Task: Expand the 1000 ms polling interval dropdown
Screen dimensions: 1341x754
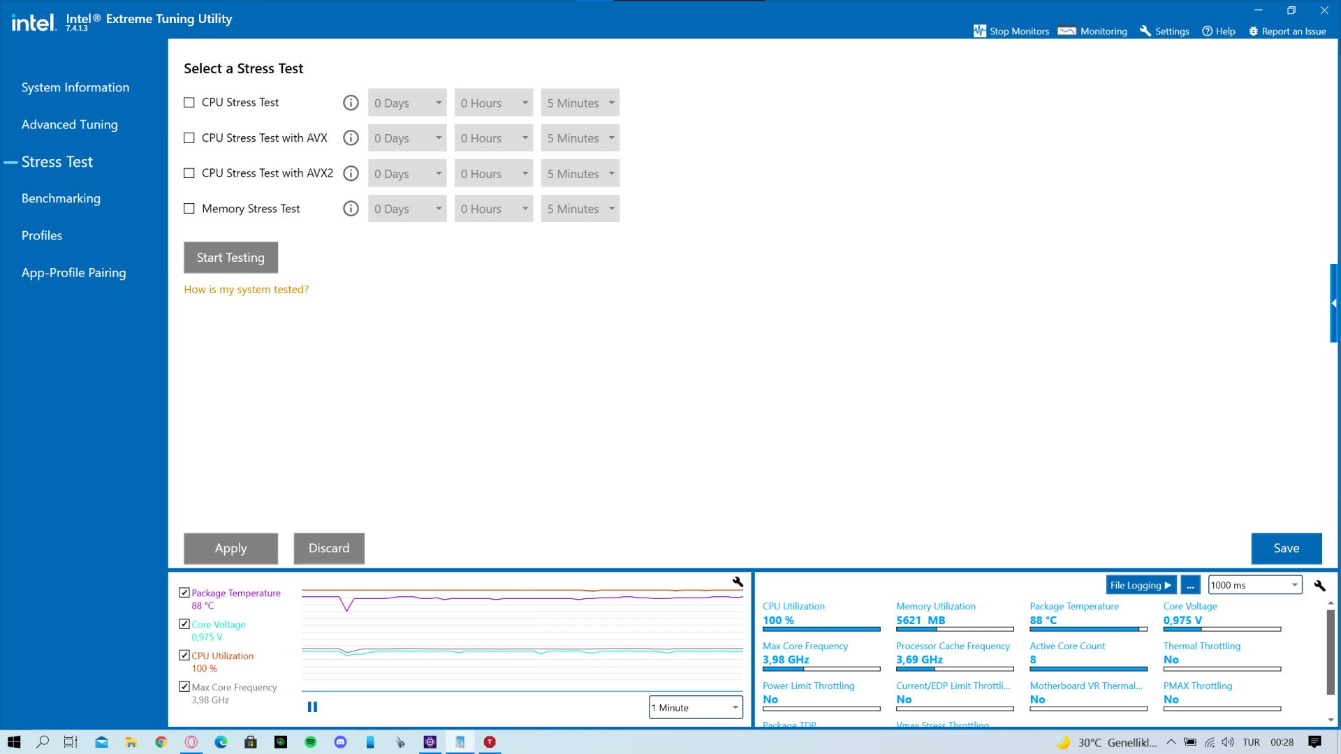Action: pos(1254,585)
